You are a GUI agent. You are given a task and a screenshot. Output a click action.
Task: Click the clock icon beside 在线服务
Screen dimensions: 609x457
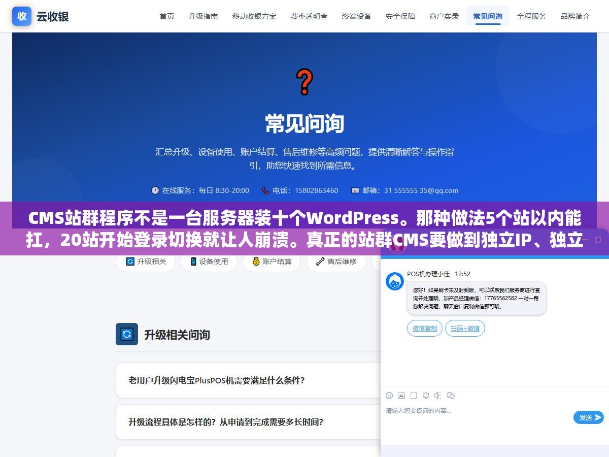coord(155,190)
